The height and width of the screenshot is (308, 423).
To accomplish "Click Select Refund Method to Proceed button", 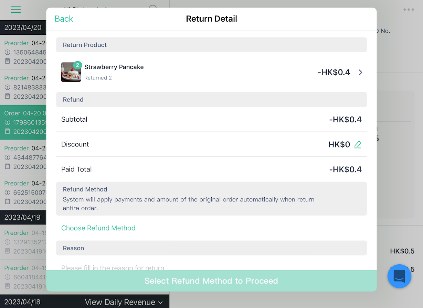I will pos(211,281).
